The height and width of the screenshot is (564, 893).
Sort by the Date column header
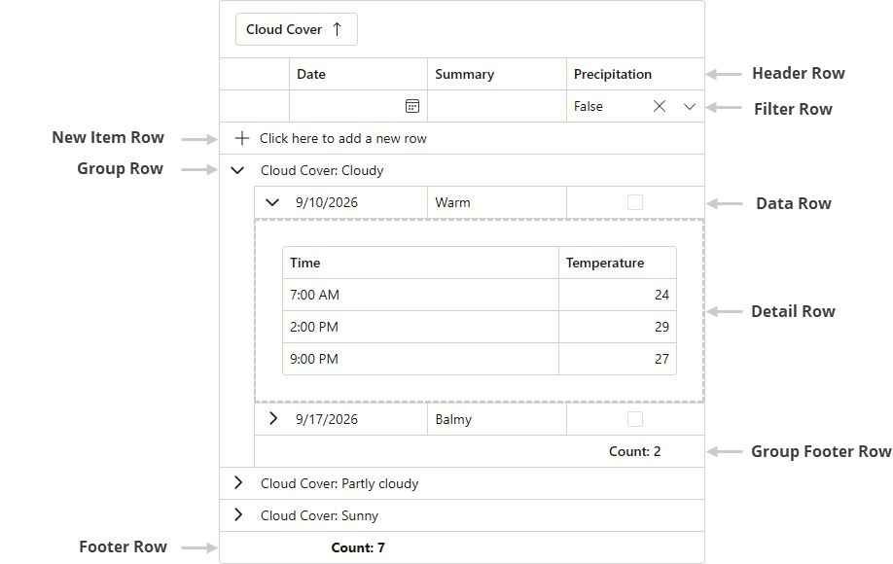(x=358, y=74)
